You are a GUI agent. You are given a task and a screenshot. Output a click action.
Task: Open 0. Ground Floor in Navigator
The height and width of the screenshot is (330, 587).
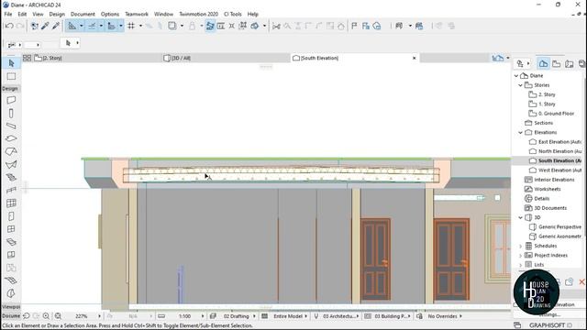click(x=557, y=114)
